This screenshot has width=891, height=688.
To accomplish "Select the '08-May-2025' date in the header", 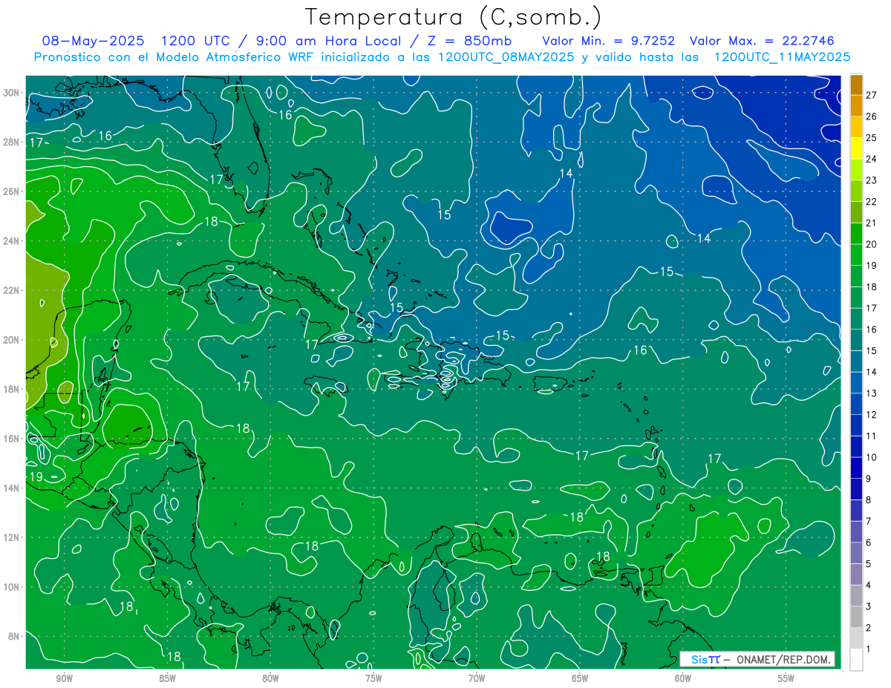I will 93,40.
